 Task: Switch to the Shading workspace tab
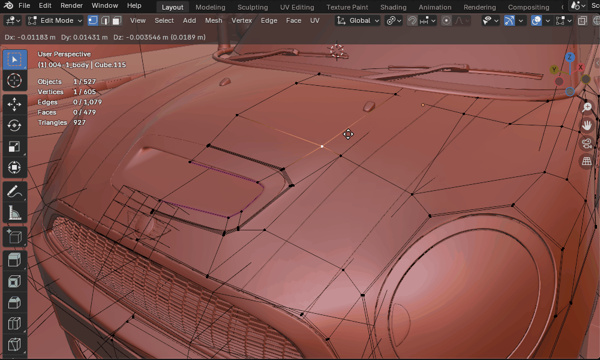click(x=394, y=7)
